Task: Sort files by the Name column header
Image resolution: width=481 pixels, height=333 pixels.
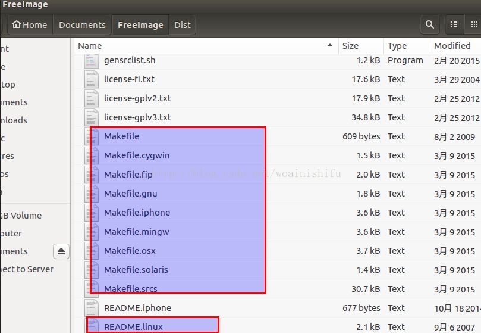Action: pyautogui.click(x=206, y=46)
